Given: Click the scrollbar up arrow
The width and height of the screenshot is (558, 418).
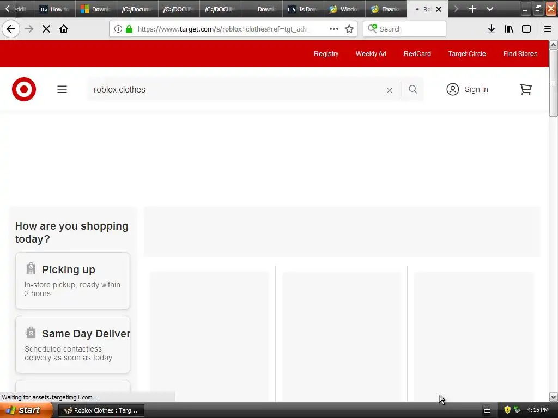Looking at the screenshot, I should [554, 45].
